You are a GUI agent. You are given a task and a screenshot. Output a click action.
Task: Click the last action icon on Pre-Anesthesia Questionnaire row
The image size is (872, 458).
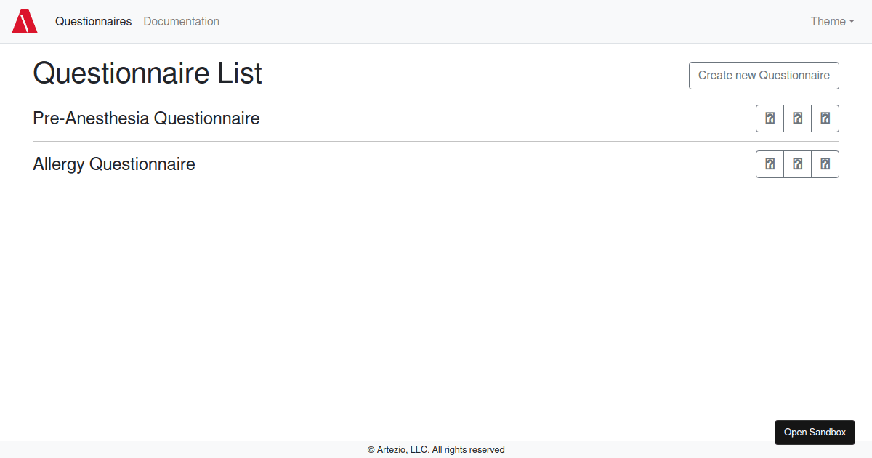(825, 118)
